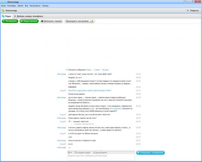This screenshot has height=162, width=202.
Task: Click message 'Зачем давать пароль мастер тагу?'
Action: [x=82, y=118]
